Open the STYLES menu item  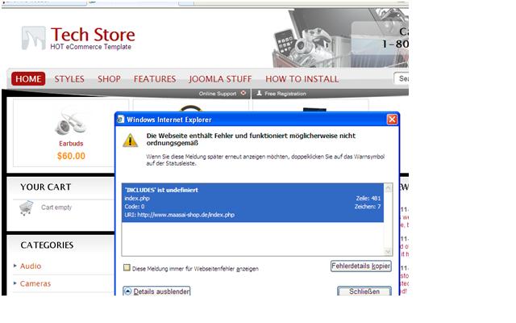point(69,79)
